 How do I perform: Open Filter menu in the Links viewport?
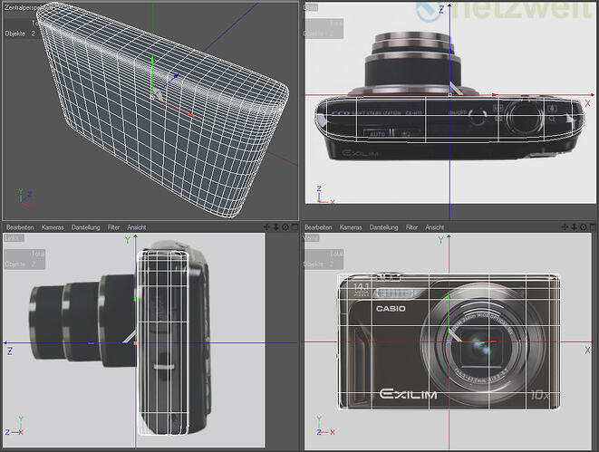pyautogui.click(x=113, y=227)
